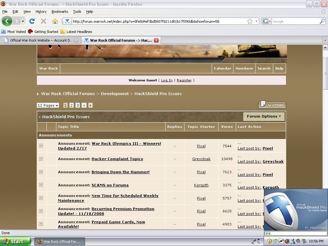Open topic starter Greycloak's profile
This screenshot has height=246, width=328.
coord(201,159)
